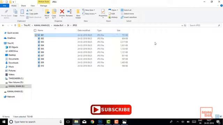Click the Windows Start button
Viewport: 223px width, 125px height.
[4, 122]
